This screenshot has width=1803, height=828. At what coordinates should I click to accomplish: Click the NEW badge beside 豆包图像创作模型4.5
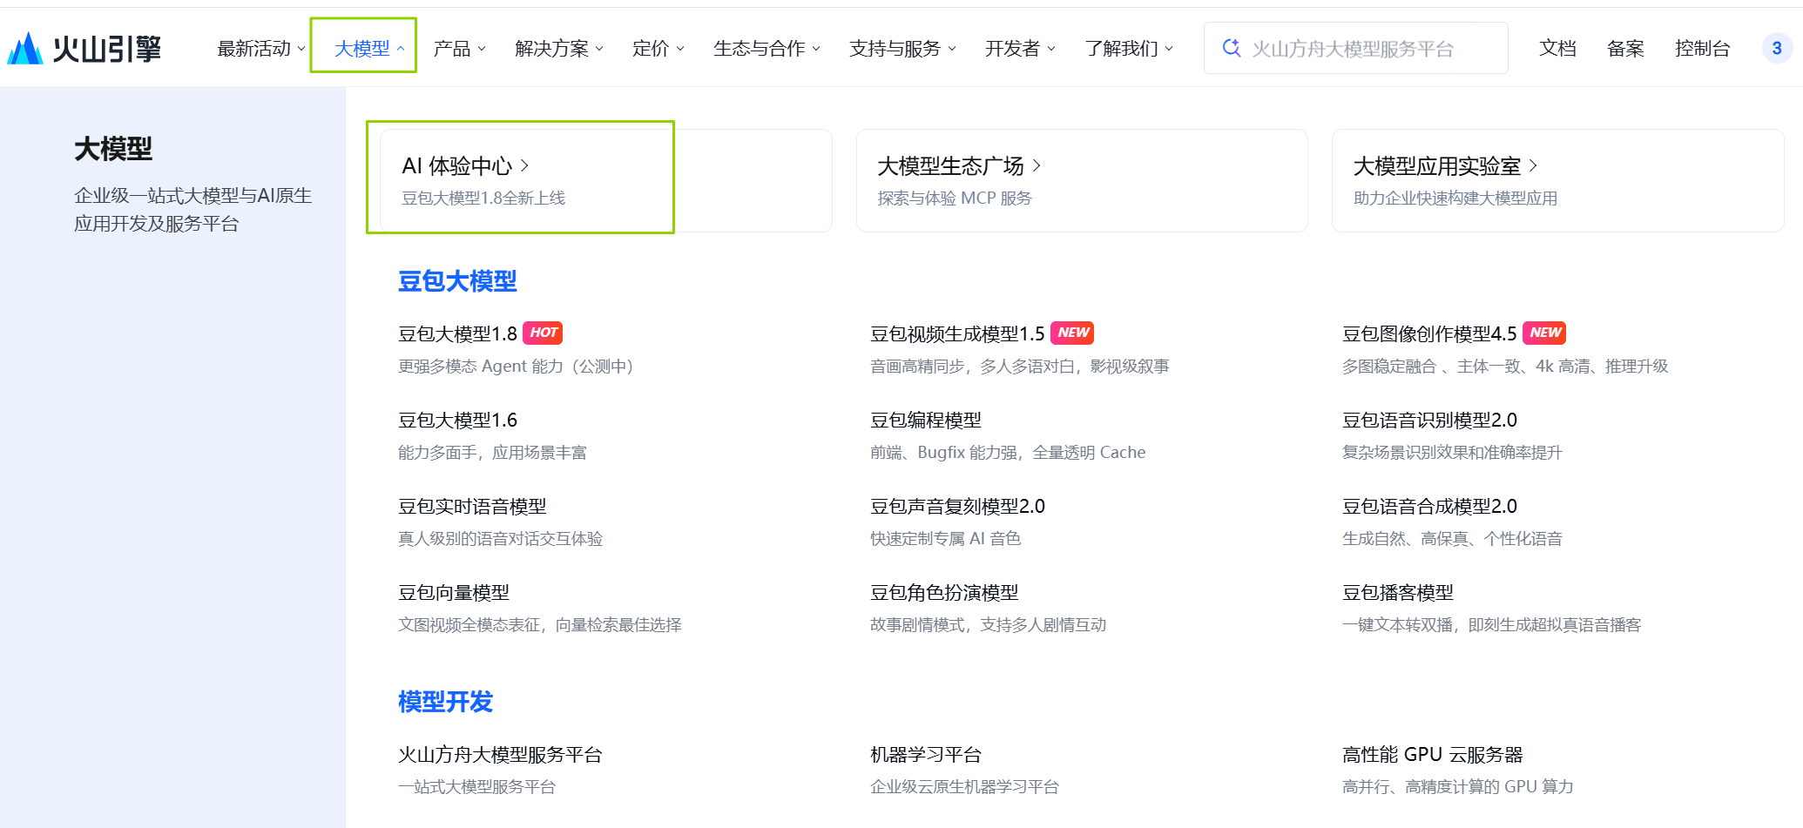(1545, 333)
